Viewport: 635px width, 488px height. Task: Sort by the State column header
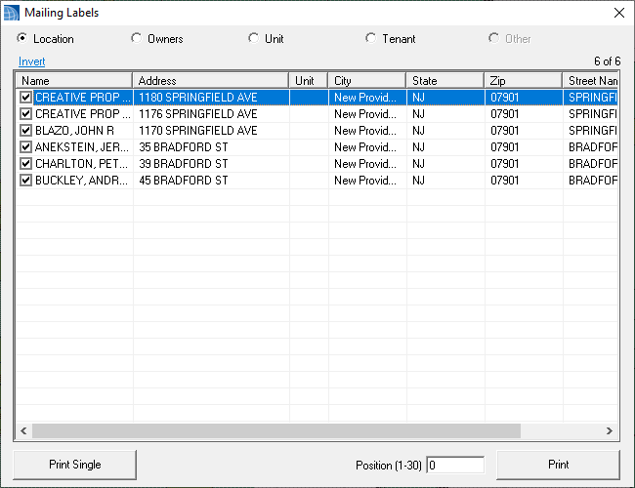[x=445, y=81]
